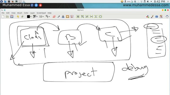
Task: Expand the system tray dropdown arrow
Action: (x=151, y=2)
